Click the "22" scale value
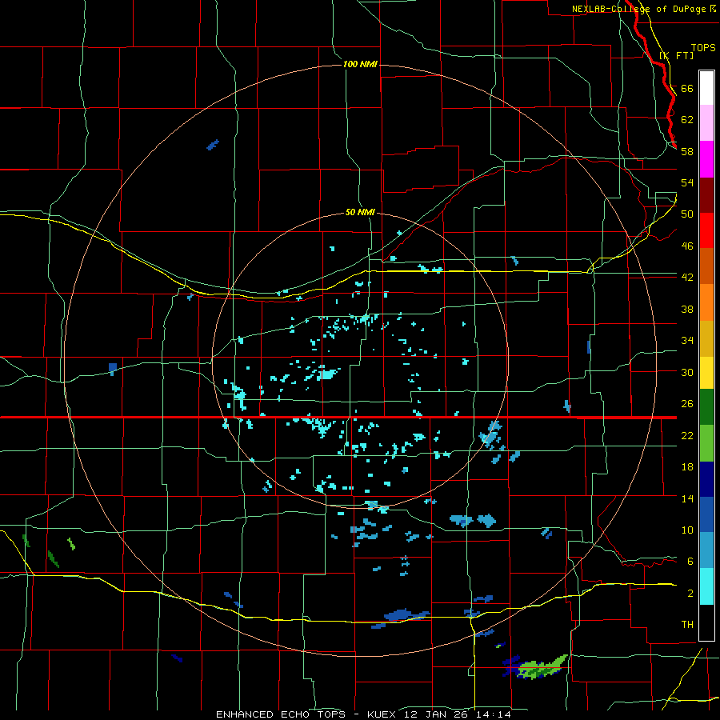Image resolution: width=720 pixels, height=720 pixels. pyautogui.click(x=687, y=436)
